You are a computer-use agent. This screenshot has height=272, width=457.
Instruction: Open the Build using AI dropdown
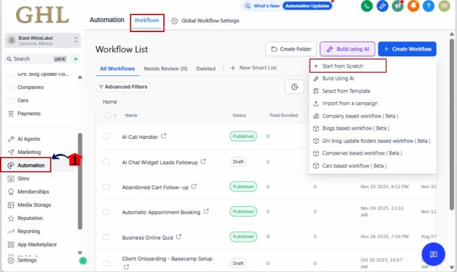pos(348,49)
